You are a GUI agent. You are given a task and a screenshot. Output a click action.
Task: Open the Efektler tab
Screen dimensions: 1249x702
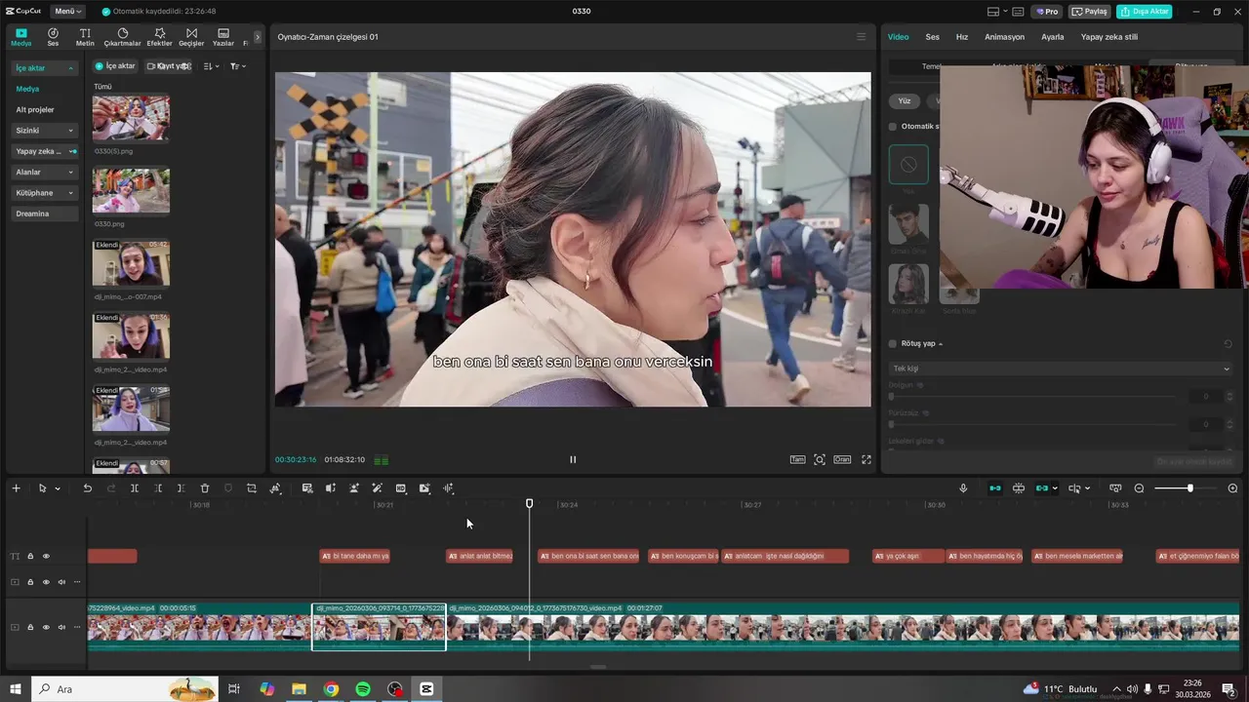(159, 37)
